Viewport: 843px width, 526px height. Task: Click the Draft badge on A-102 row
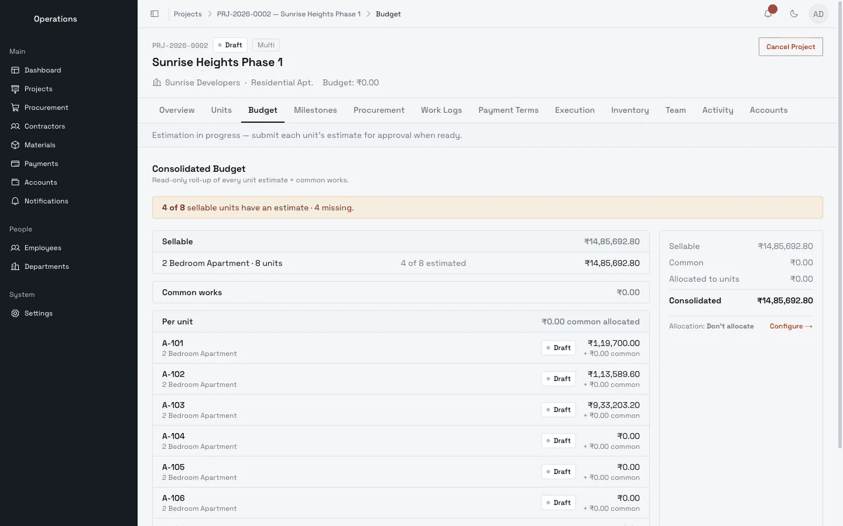click(x=558, y=379)
